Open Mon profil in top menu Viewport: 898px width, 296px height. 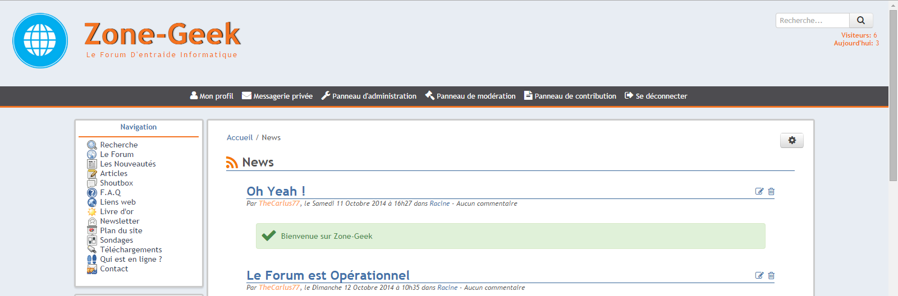pos(212,96)
